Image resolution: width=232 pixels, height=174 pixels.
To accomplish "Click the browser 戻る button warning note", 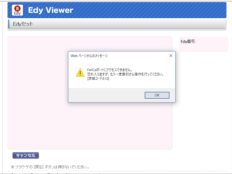I will tap(50, 167).
